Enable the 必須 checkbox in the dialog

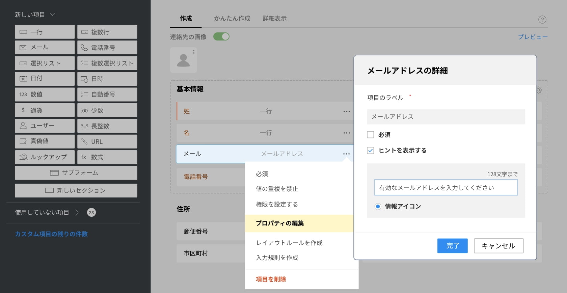[371, 135]
